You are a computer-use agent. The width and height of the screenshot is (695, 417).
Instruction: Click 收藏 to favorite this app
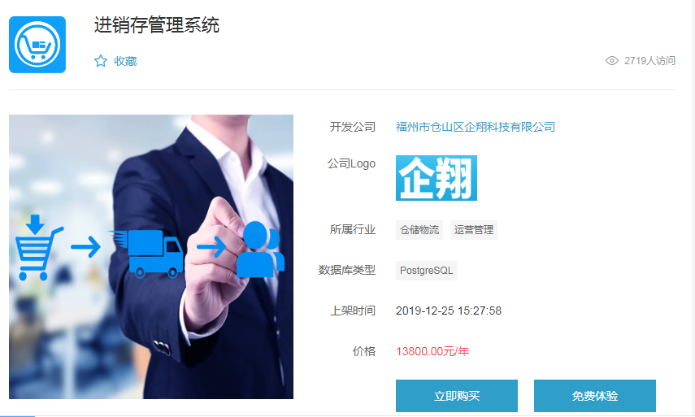[125, 61]
